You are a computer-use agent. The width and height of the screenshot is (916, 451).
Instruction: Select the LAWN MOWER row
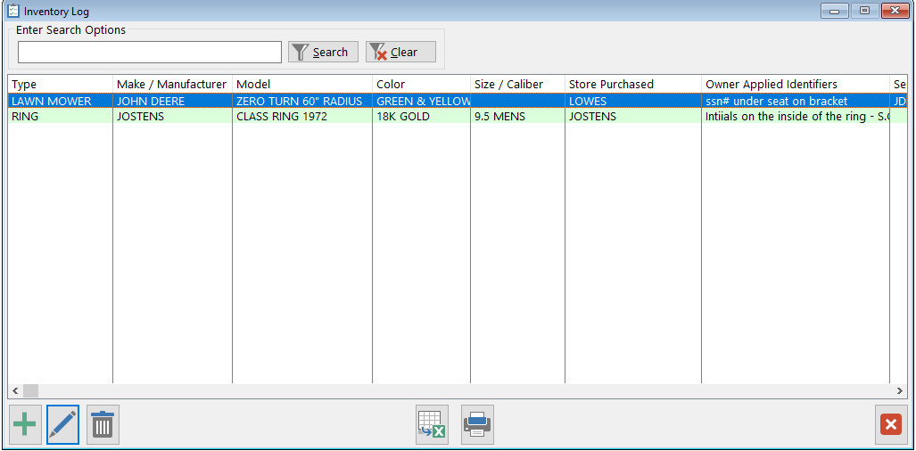(458, 102)
